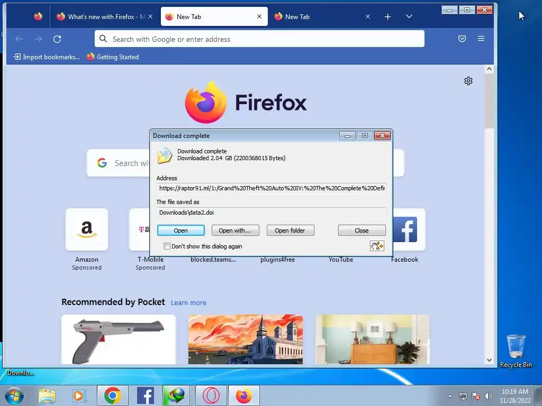
Task: Click page scrollbar up arrow
Action: tap(489, 69)
